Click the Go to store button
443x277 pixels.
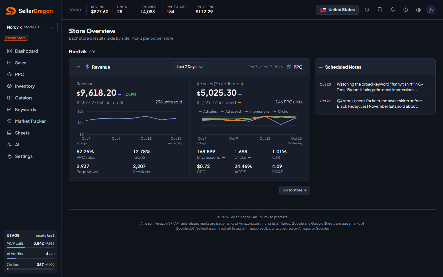(294, 190)
